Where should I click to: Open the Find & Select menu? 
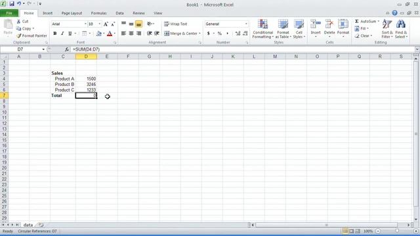pos(401,29)
